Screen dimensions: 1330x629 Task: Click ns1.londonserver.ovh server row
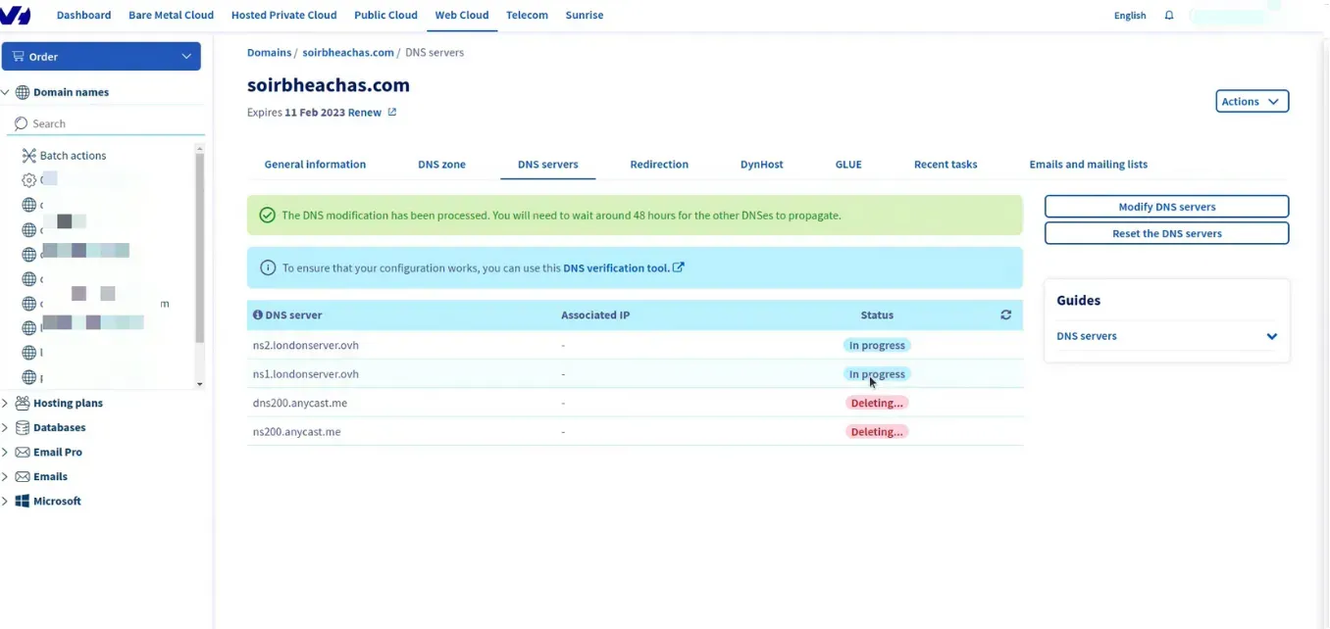pos(635,374)
